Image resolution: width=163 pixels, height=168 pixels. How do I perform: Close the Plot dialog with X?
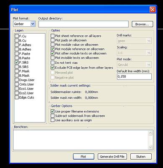[x=153, y=10]
